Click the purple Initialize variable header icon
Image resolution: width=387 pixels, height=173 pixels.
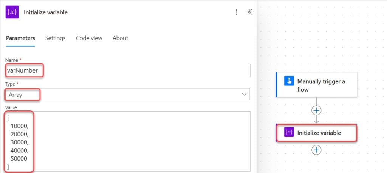(x=12, y=12)
